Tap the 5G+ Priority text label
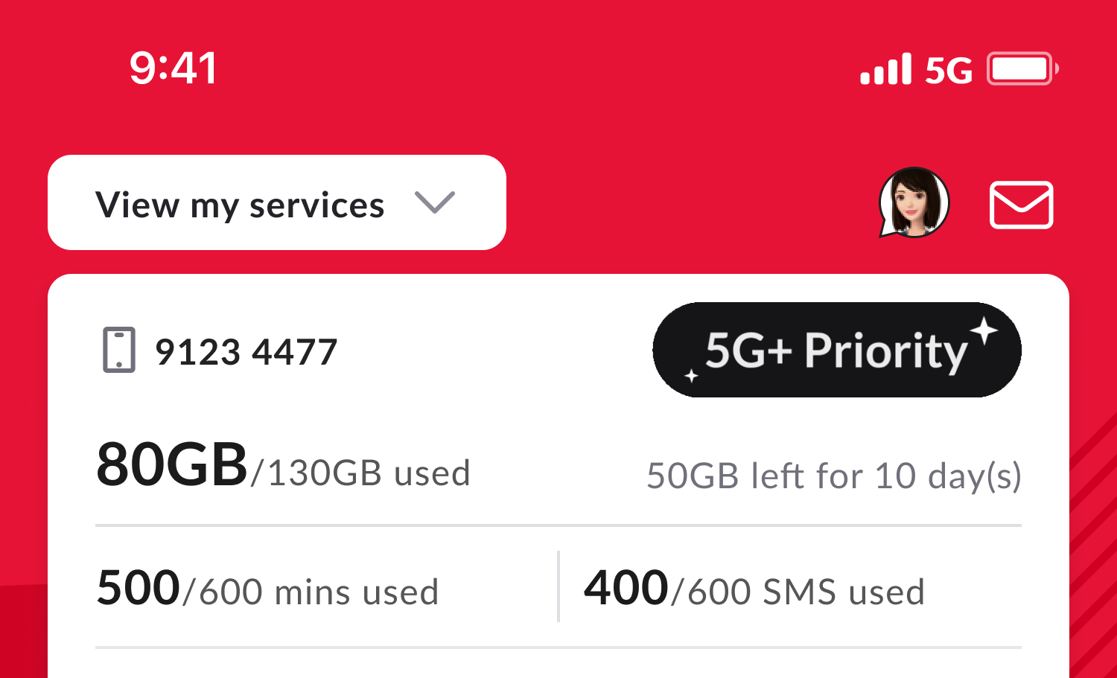The image size is (1117, 678). (x=836, y=351)
